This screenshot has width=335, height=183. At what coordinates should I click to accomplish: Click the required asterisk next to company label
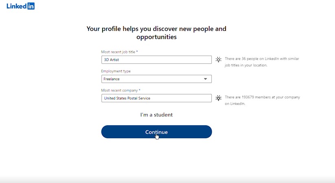140,90
